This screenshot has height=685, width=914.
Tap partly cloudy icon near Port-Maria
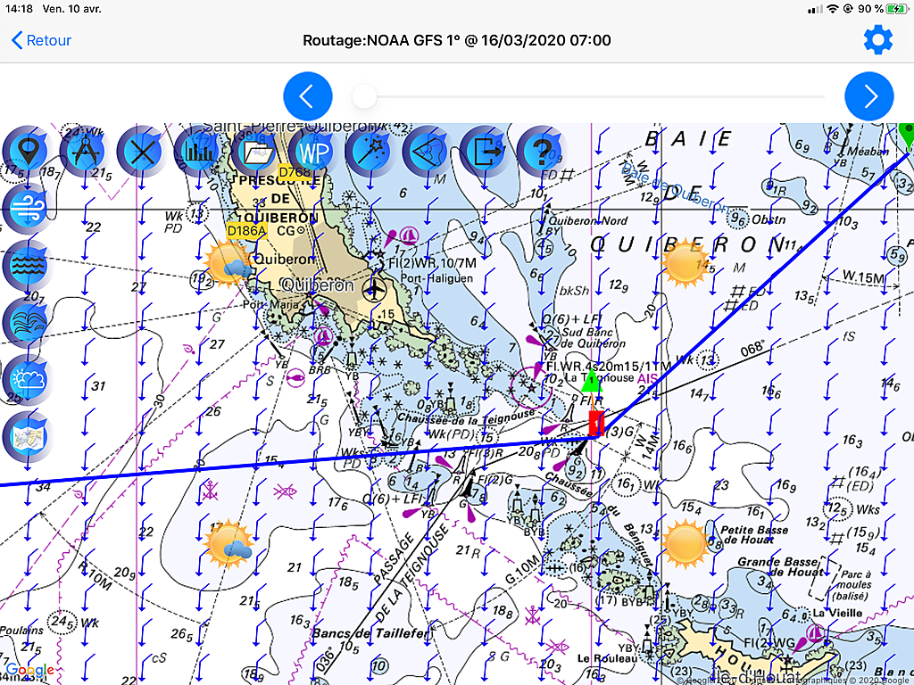228,265
